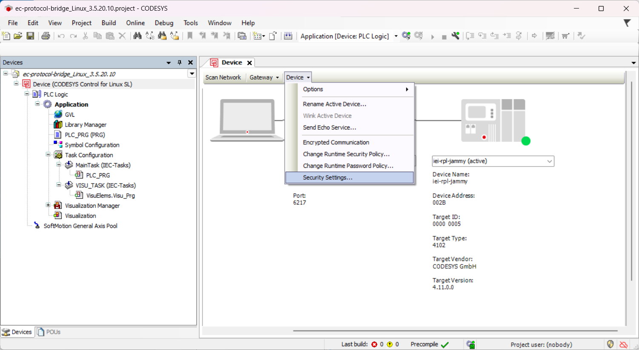
Task: Select Symbol Configuration tree item
Action: [92, 145]
